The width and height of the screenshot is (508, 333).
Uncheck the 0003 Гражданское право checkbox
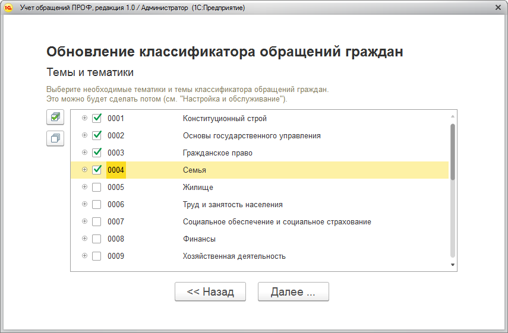click(x=97, y=153)
